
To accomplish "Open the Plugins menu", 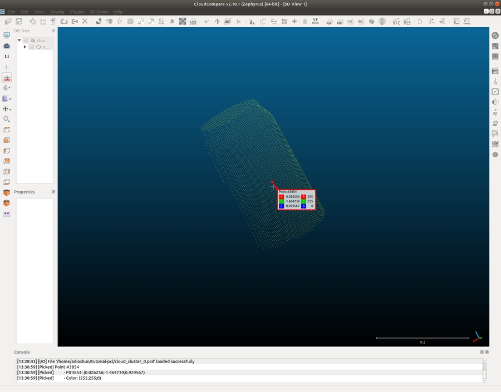I will click(77, 12).
